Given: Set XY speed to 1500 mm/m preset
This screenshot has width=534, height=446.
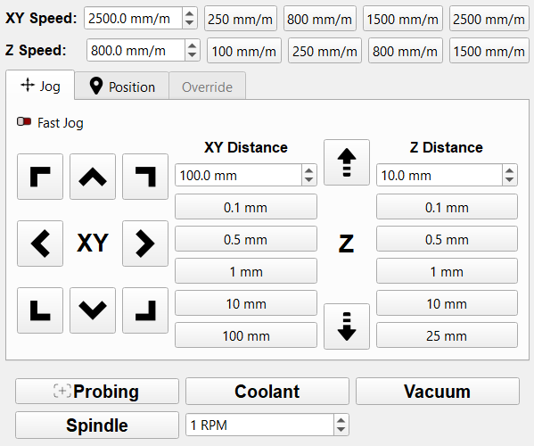Looking at the screenshot, I should [403, 19].
